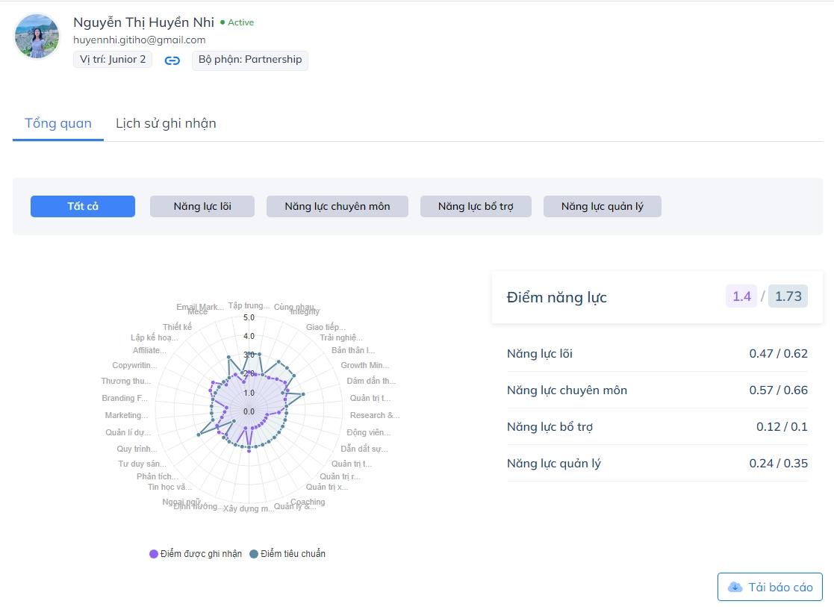Click the 1.73 standard score badge
Screen dimensions: 834x607
[x=788, y=296]
